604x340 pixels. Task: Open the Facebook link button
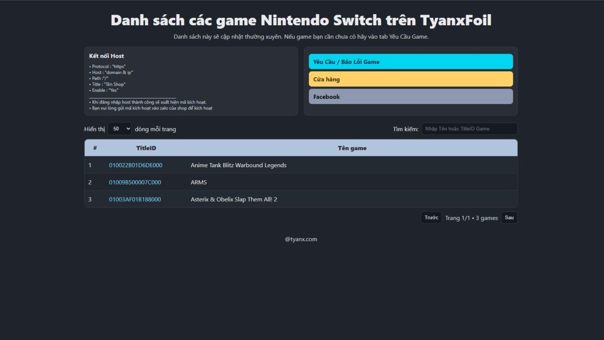410,96
